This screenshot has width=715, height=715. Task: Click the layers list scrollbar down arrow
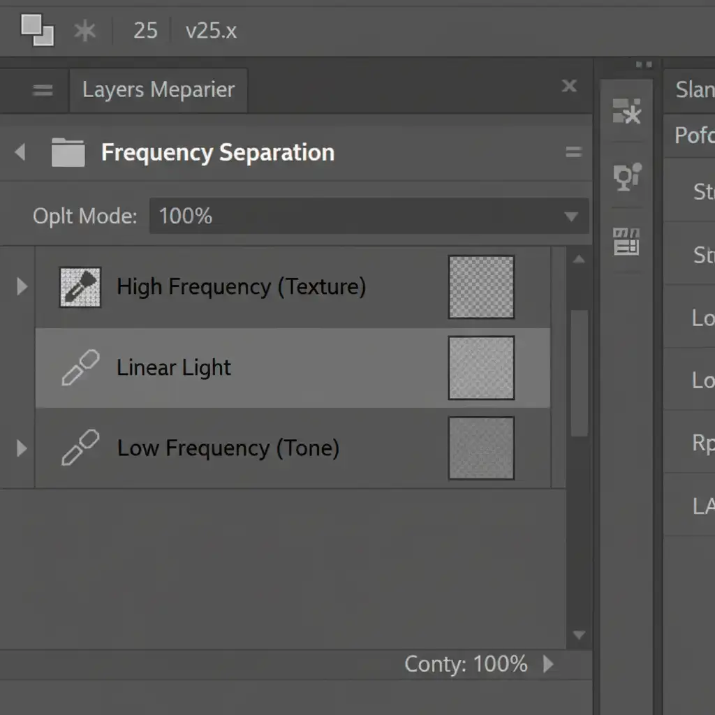coord(578,635)
